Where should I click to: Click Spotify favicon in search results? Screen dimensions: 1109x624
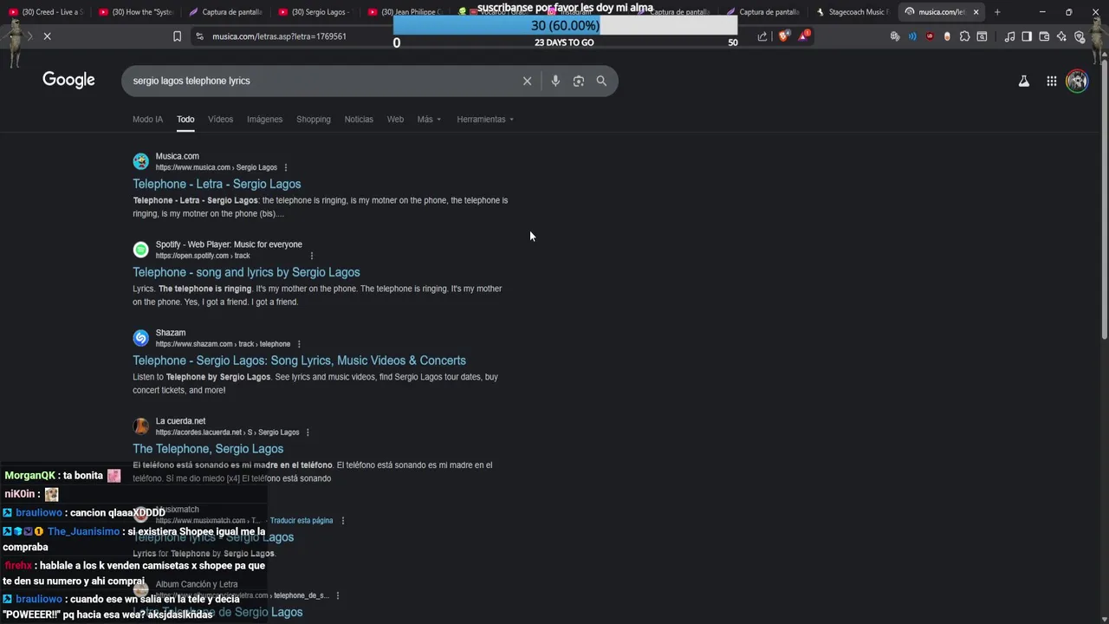(140, 250)
